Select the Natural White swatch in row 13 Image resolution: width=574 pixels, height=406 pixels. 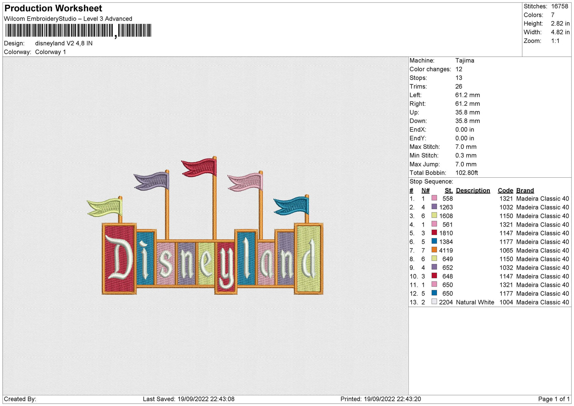click(434, 302)
